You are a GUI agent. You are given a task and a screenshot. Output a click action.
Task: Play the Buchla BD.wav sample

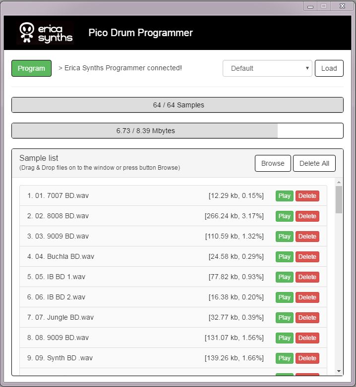coord(285,257)
